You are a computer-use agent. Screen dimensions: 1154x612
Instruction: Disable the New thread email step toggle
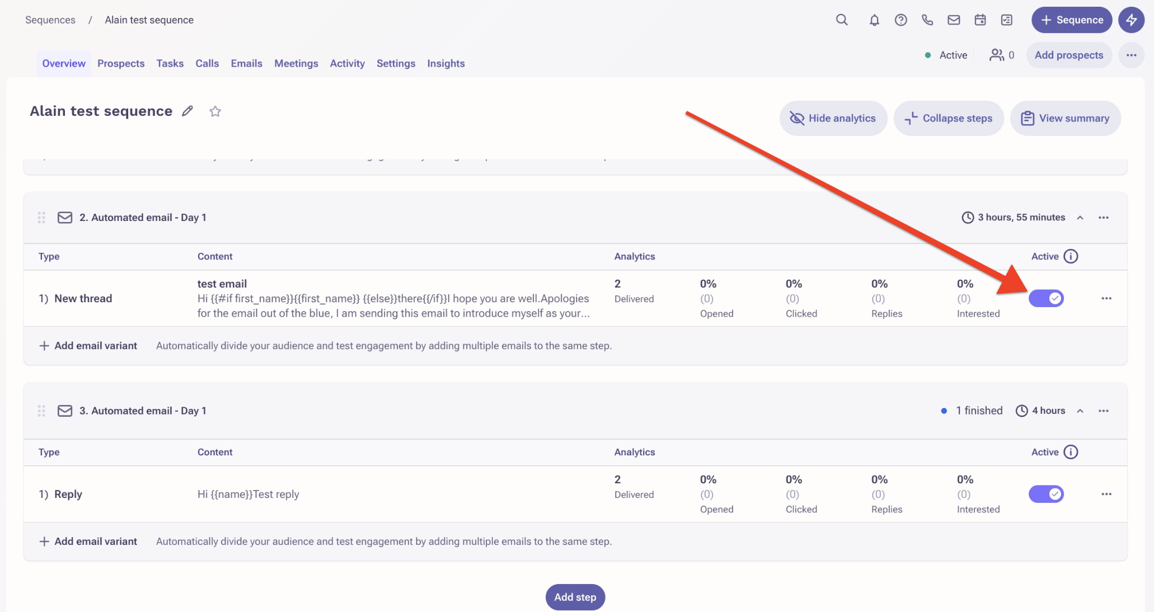1047,298
